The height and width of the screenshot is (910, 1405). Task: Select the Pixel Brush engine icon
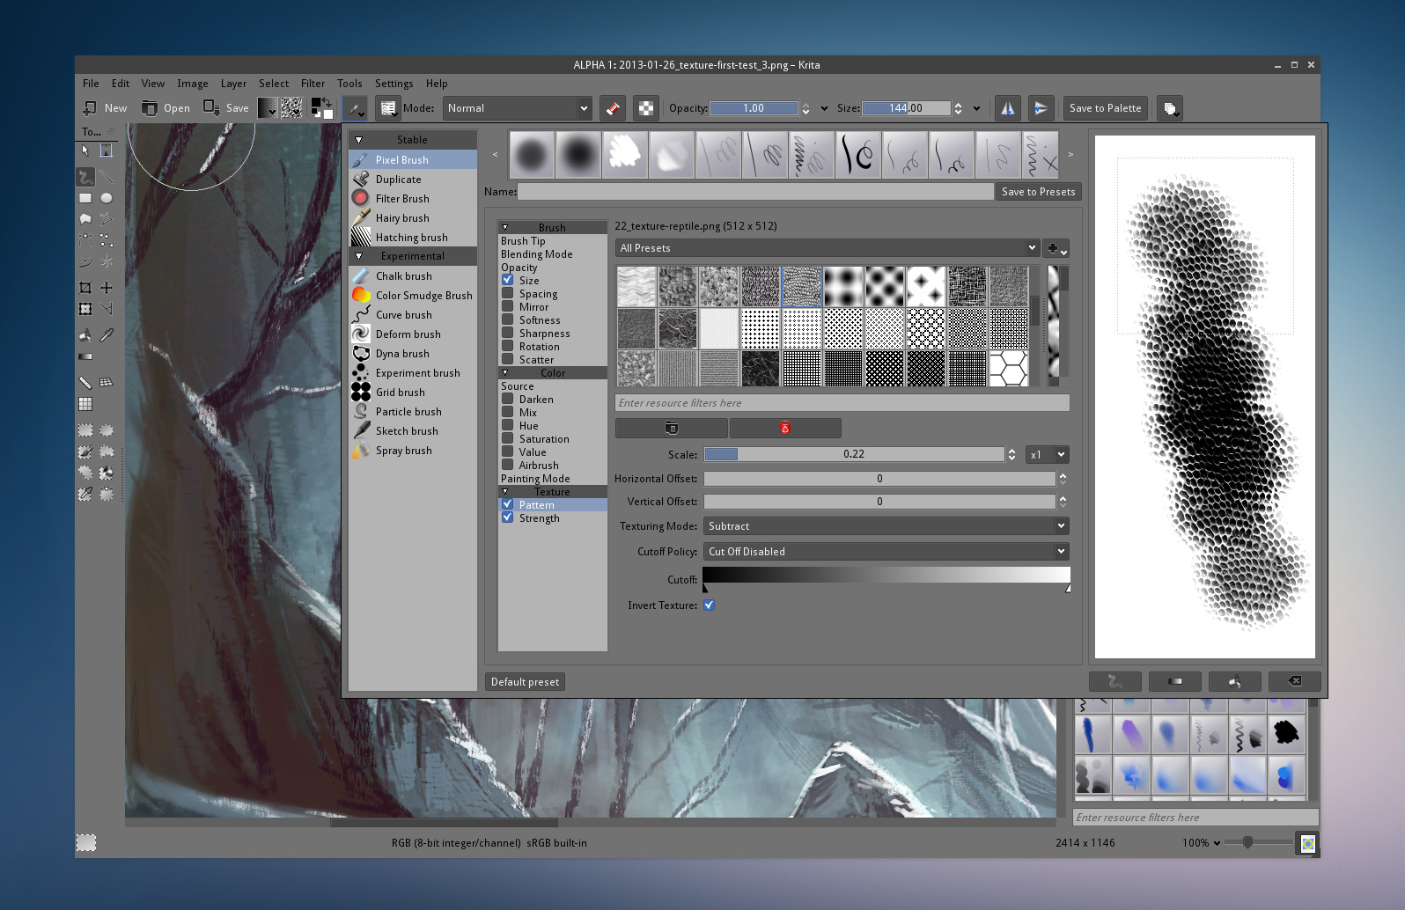pyautogui.click(x=361, y=159)
